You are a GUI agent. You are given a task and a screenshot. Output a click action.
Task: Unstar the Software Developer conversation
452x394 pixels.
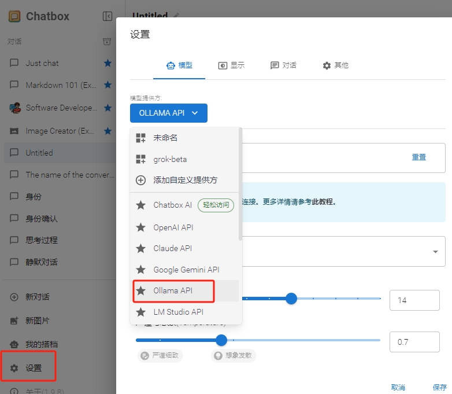point(108,108)
